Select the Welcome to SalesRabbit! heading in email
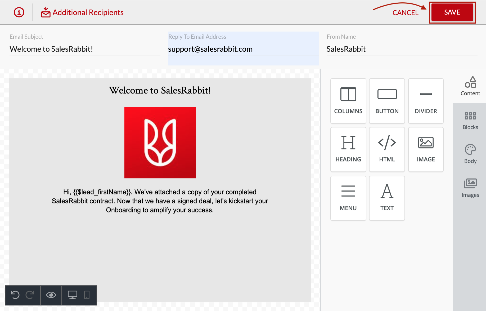 (x=160, y=90)
